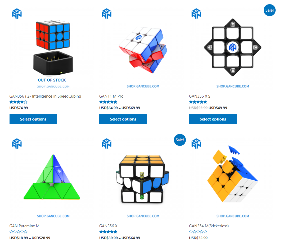Click the GAN logo on GAN354 M image
Screen dimensions: 301x240
point(196,144)
